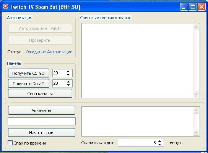Viewport: 208px width, 153px height.
Task: Click the Проверить button
Action: tap(40, 40)
